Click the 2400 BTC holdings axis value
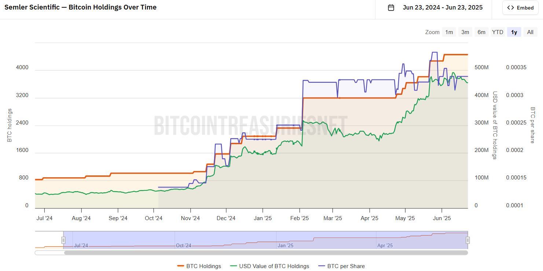Screen dimensions: 543x271 (22, 123)
